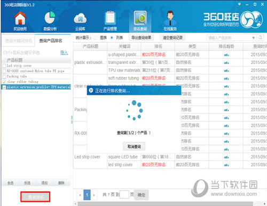View ranking trend icon for soft rubber tubing row
The image size is (267, 206).
[x=226, y=78]
